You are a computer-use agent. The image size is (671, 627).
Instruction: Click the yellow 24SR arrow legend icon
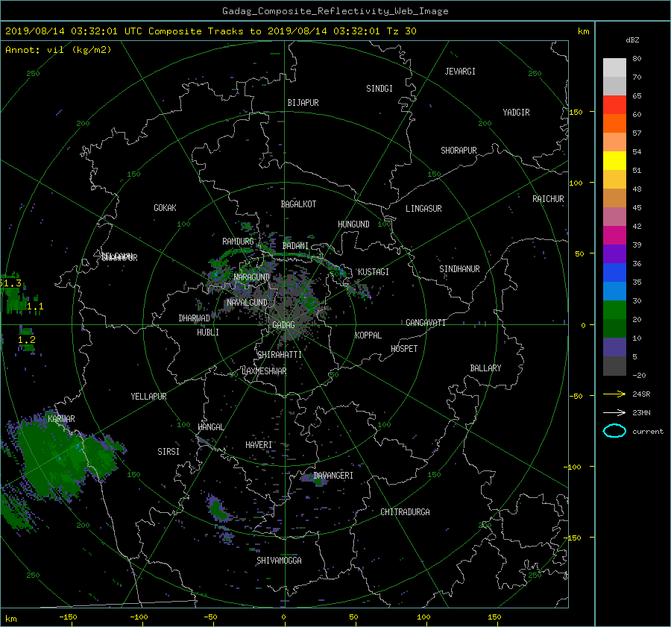point(614,394)
